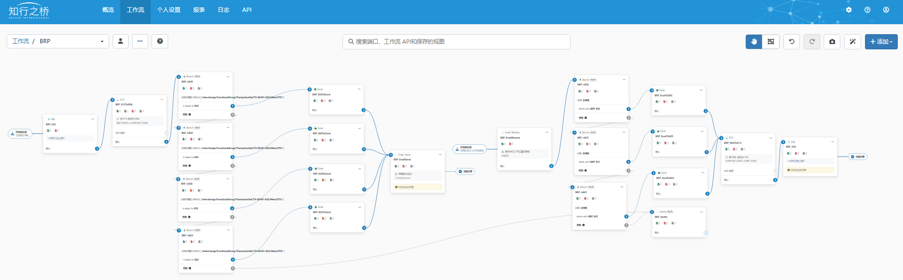Image resolution: width=903 pixels, height=280 pixels.
Task: Open the help icon in the top header
Action: point(867,10)
